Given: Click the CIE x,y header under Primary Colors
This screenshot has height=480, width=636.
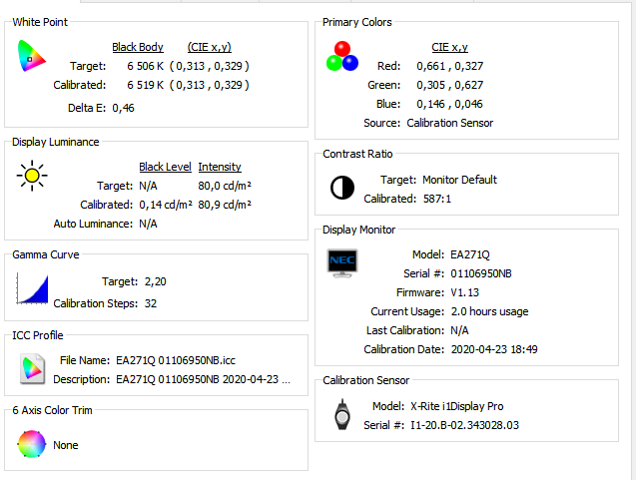Looking at the screenshot, I should 449,47.
